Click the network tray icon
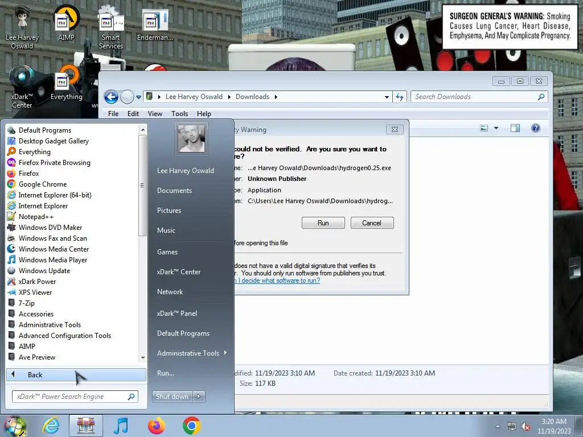The height and width of the screenshot is (437, 583). pyautogui.click(x=512, y=427)
